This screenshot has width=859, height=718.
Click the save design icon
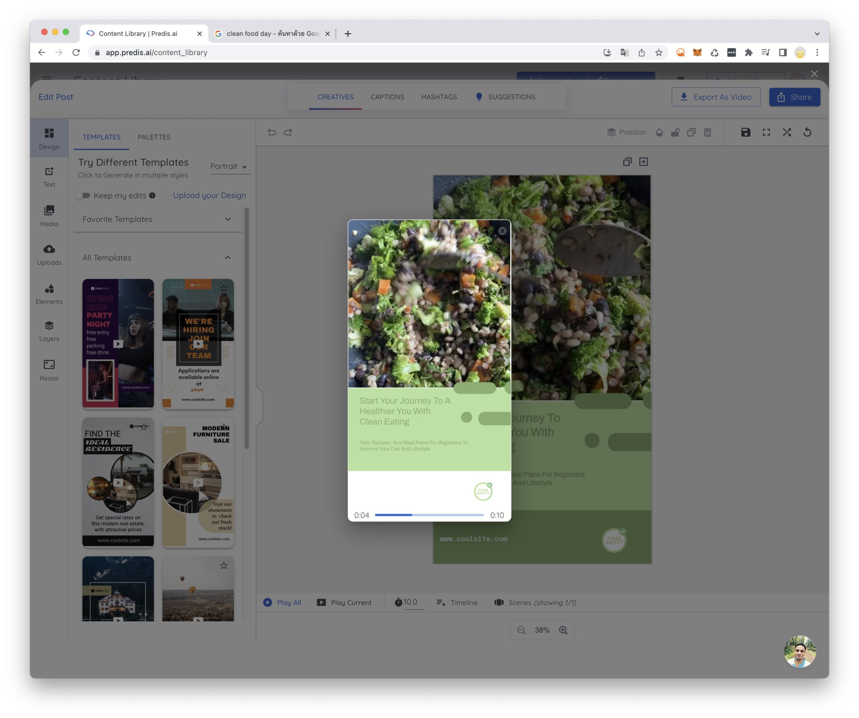point(745,132)
